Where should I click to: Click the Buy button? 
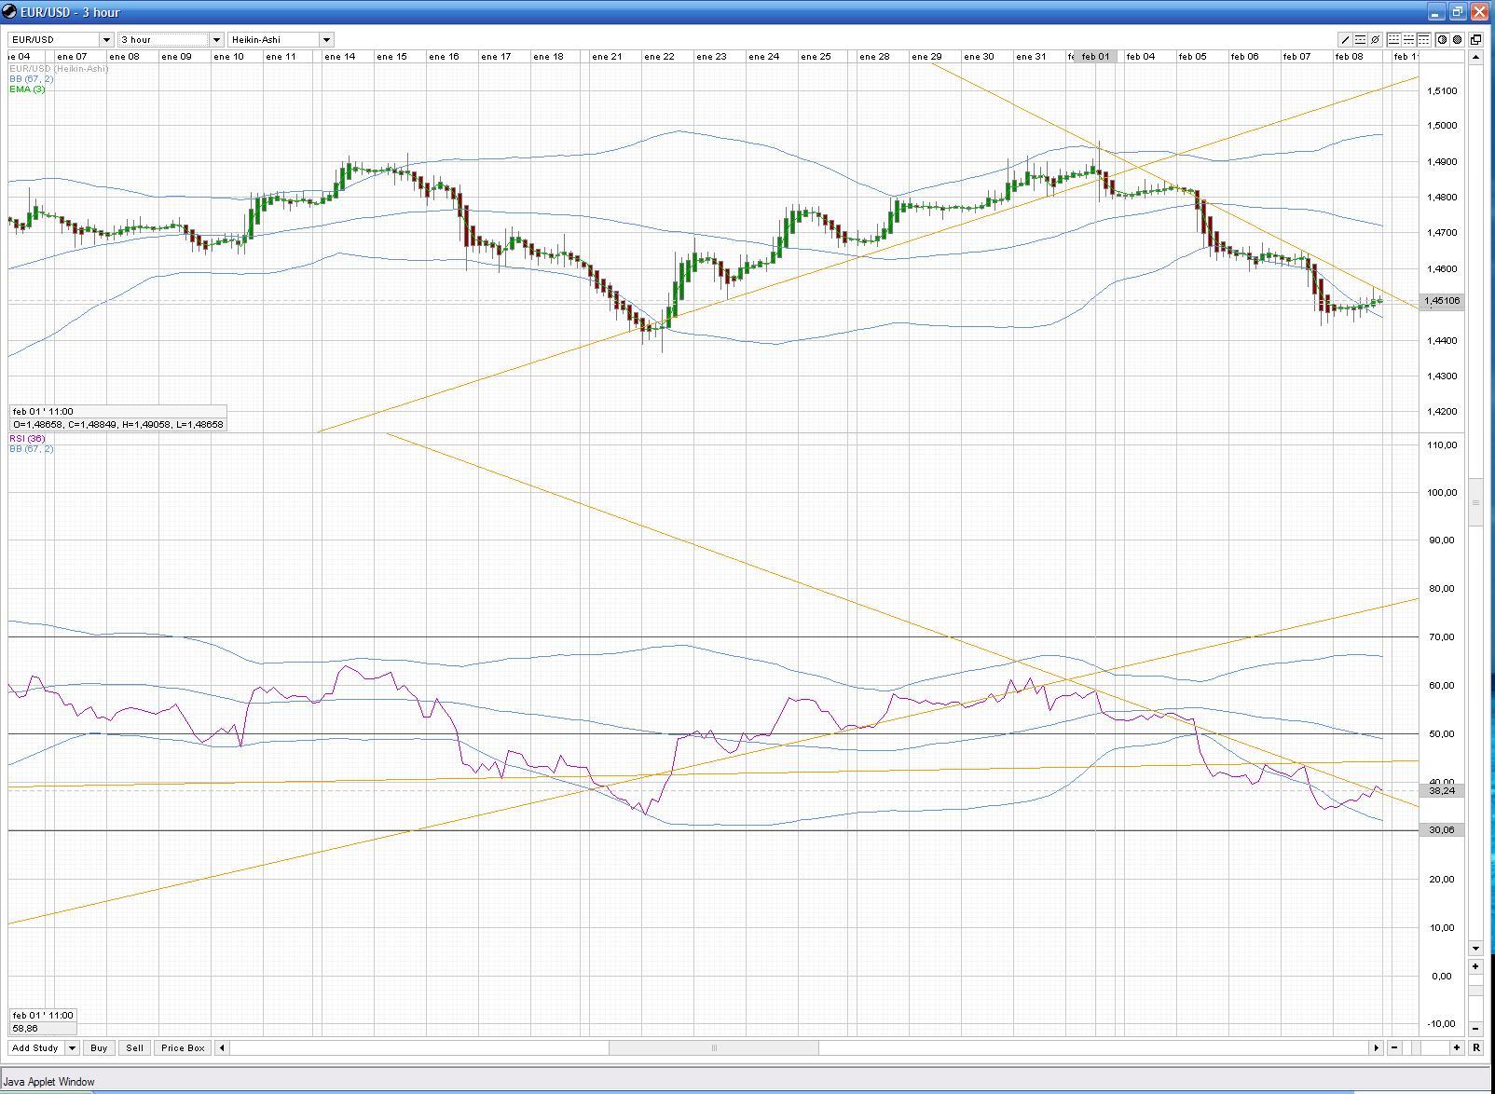[99, 1048]
